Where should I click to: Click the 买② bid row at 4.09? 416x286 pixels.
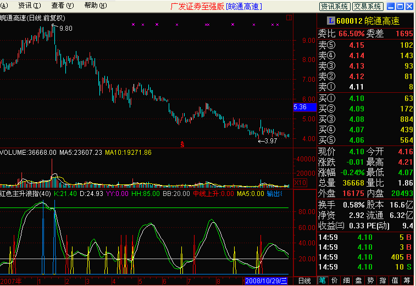(365, 109)
